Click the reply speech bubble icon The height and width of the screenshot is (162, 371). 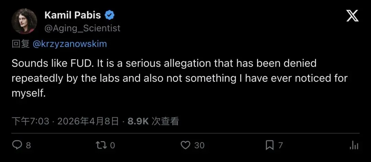pos(17,145)
